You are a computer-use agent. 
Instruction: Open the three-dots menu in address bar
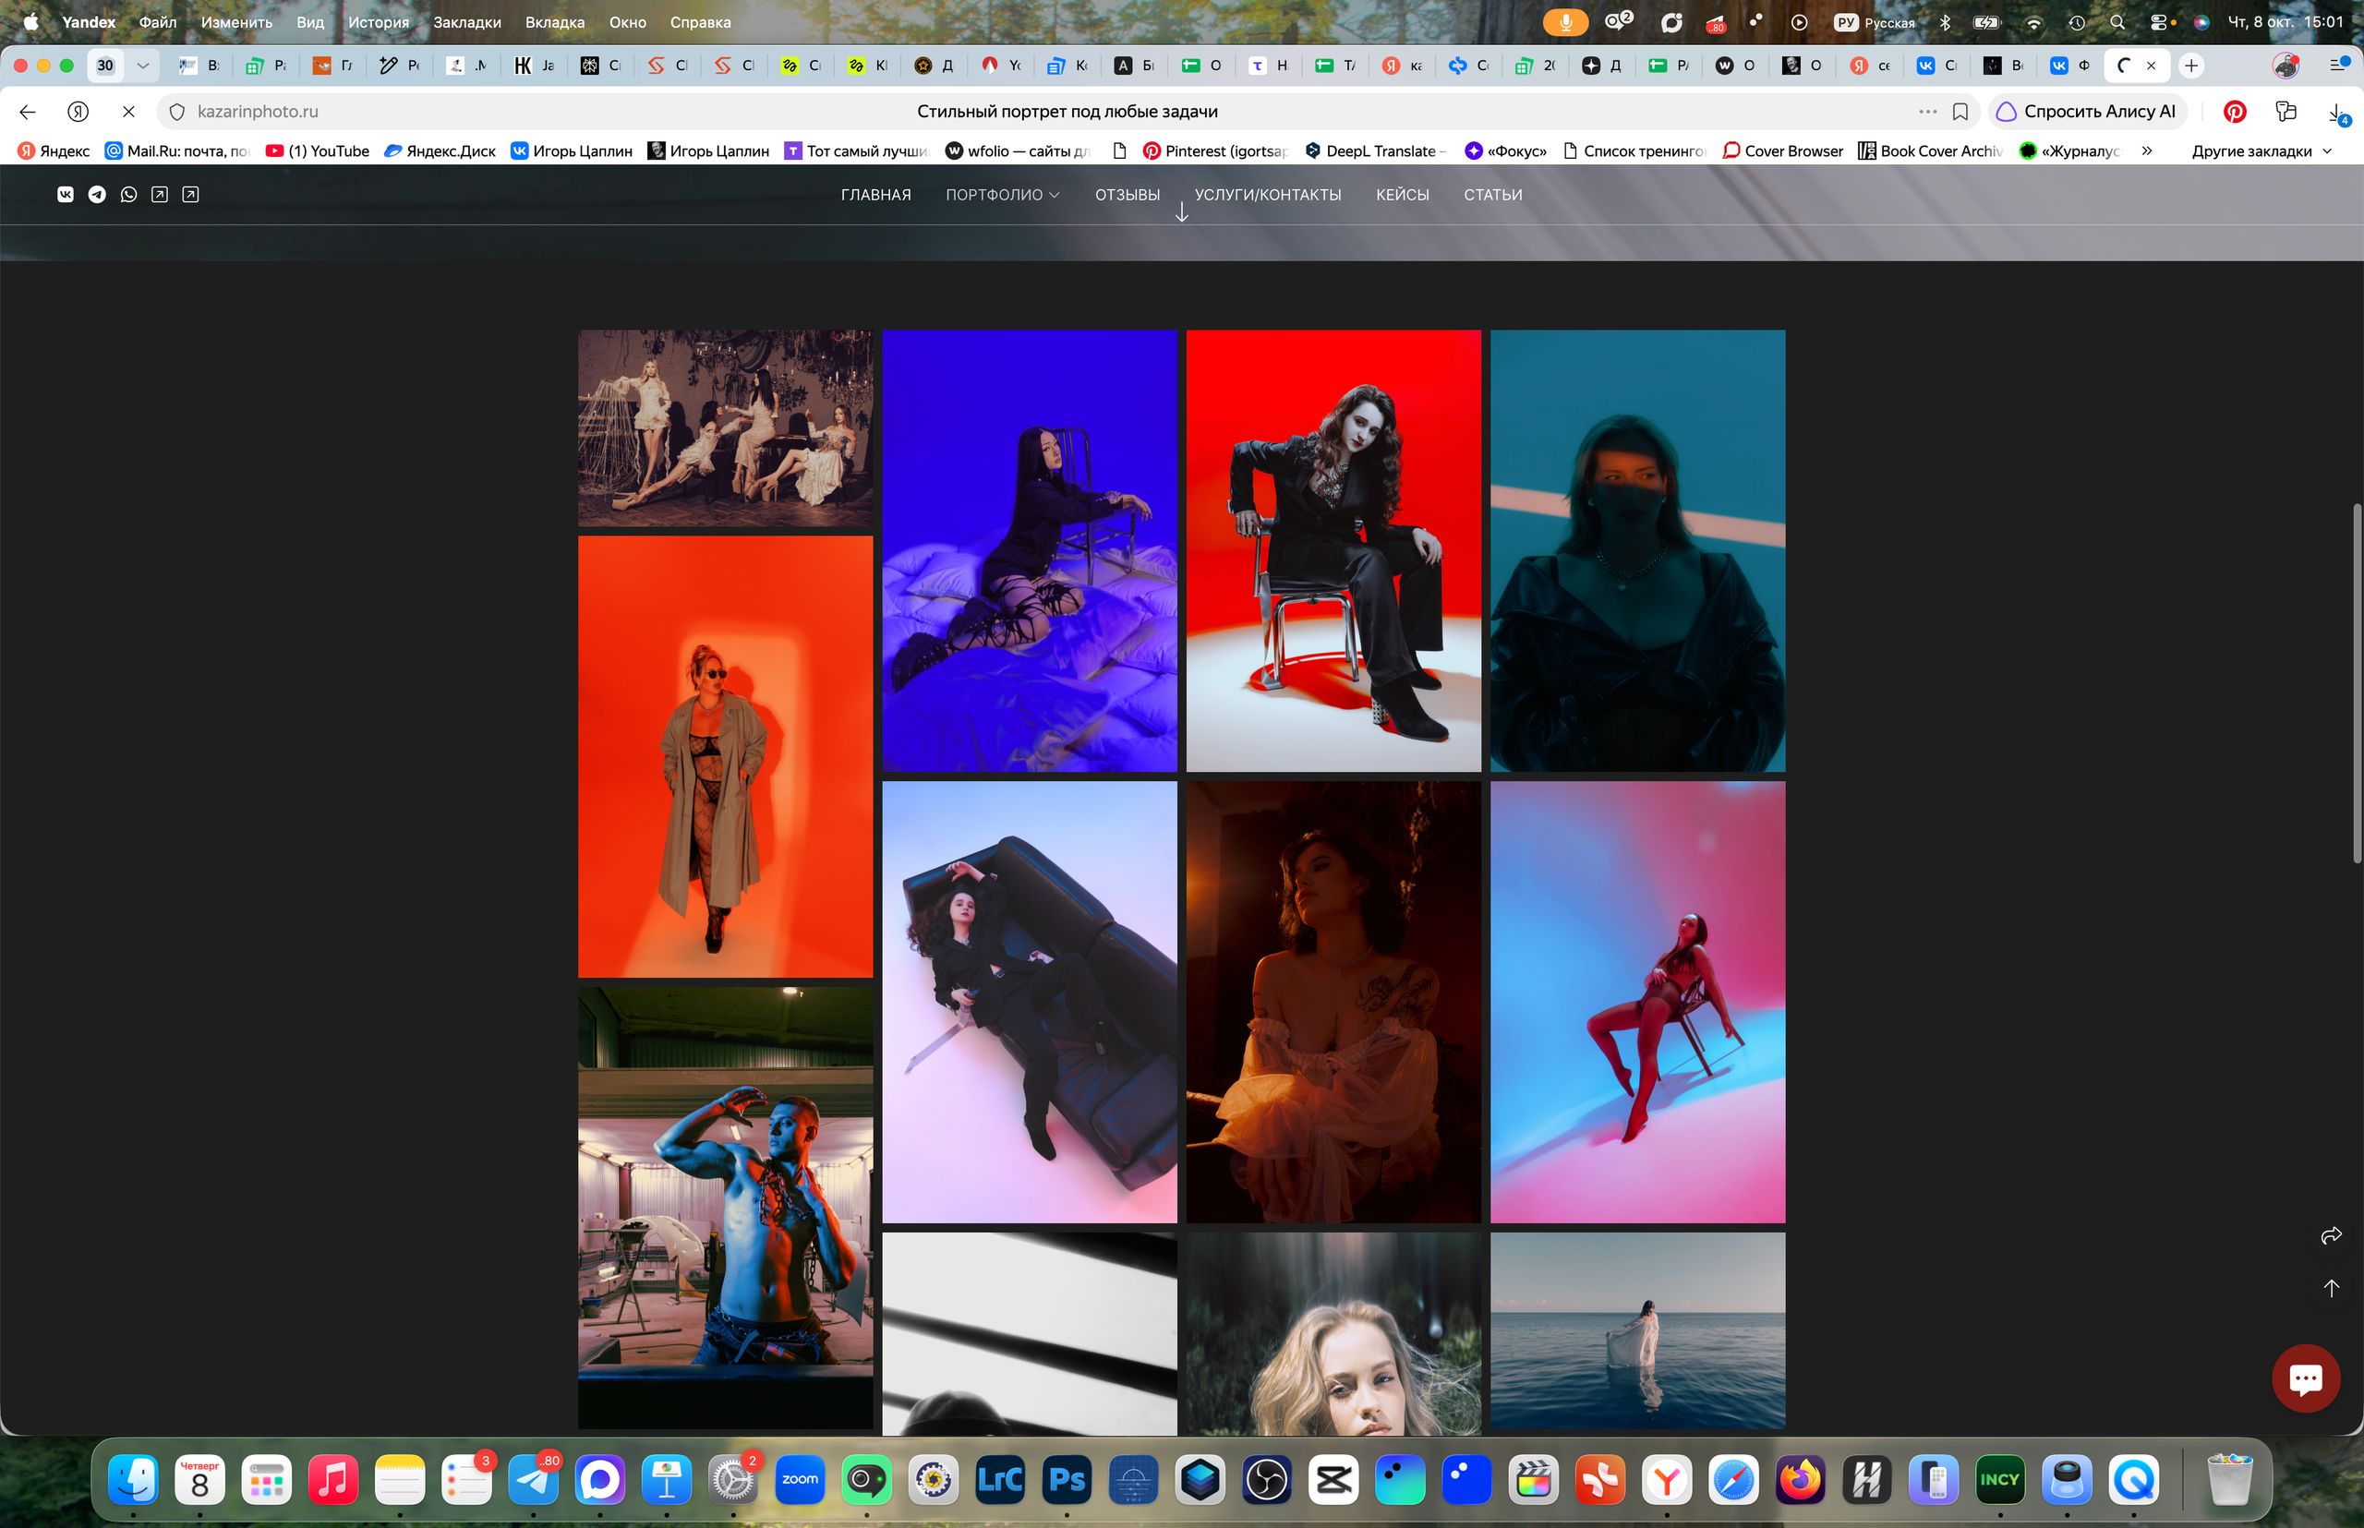click(x=1927, y=111)
